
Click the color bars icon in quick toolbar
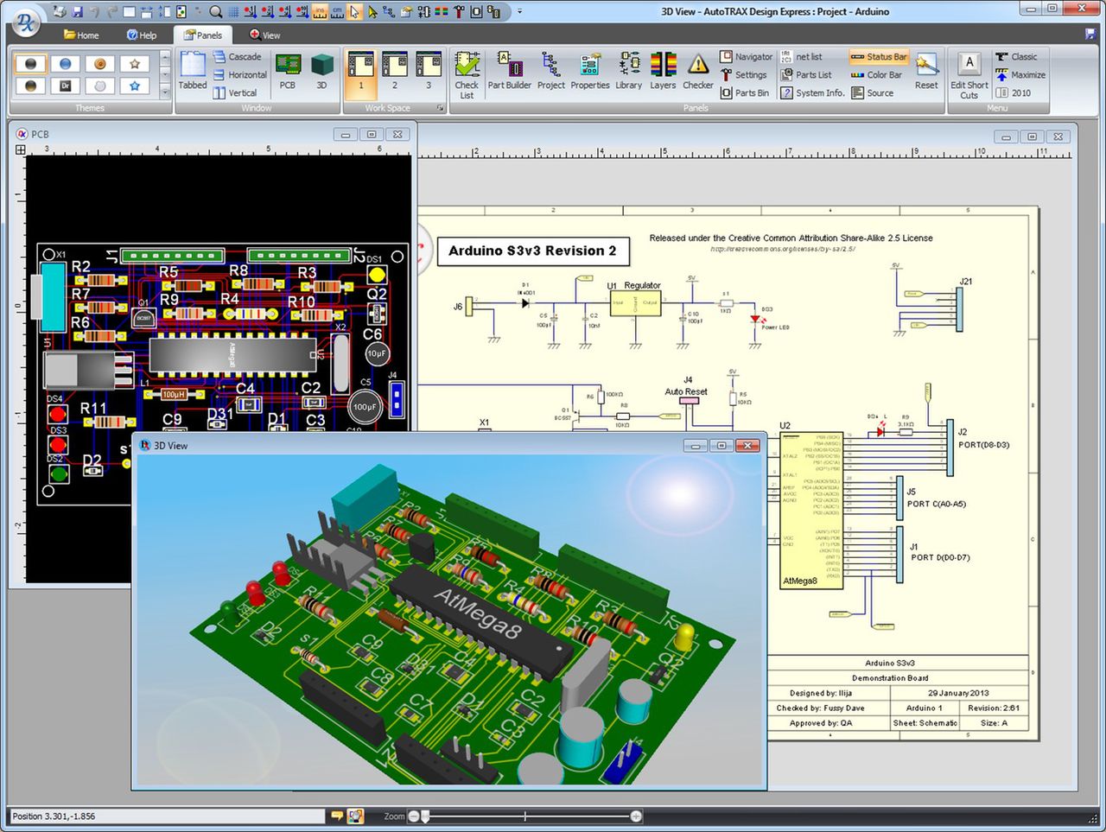tap(441, 12)
